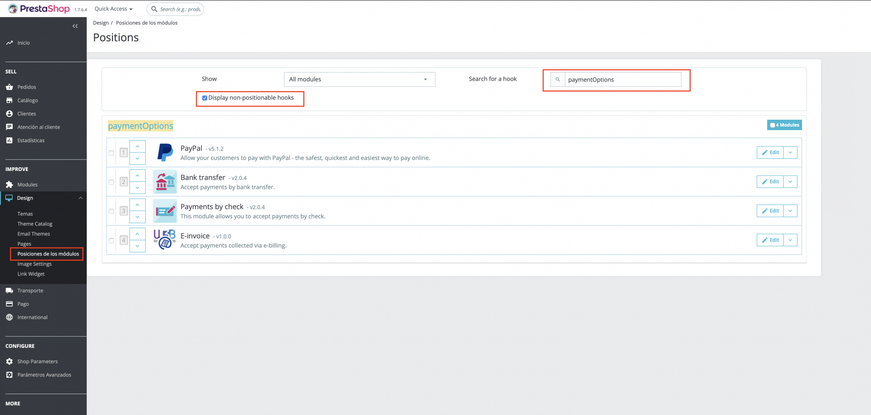
Task: Open Link Widget in the sidebar
Action: pos(31,274)
